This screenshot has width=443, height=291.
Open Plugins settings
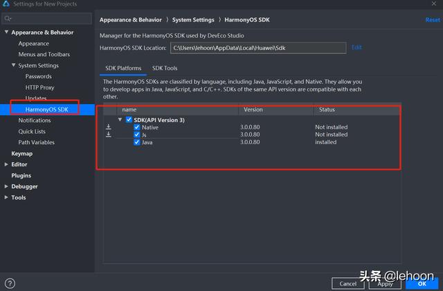[21, 175]
